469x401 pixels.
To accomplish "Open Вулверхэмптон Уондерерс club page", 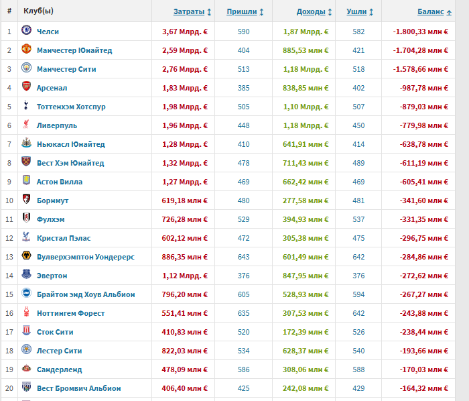I will click(x=87, y=256).
